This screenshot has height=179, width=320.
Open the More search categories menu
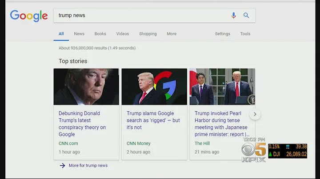click(172, 34)
